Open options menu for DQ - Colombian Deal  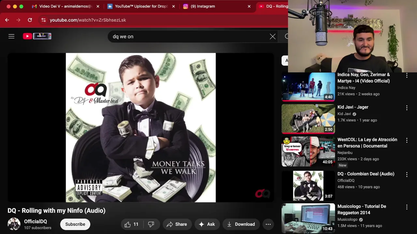[407, 175]
